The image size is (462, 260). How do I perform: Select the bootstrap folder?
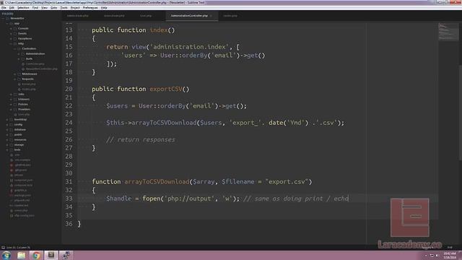tap(20, 119)
